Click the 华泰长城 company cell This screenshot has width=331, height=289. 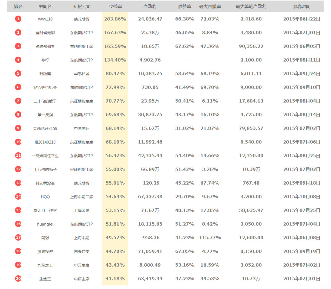click(82, 74)
